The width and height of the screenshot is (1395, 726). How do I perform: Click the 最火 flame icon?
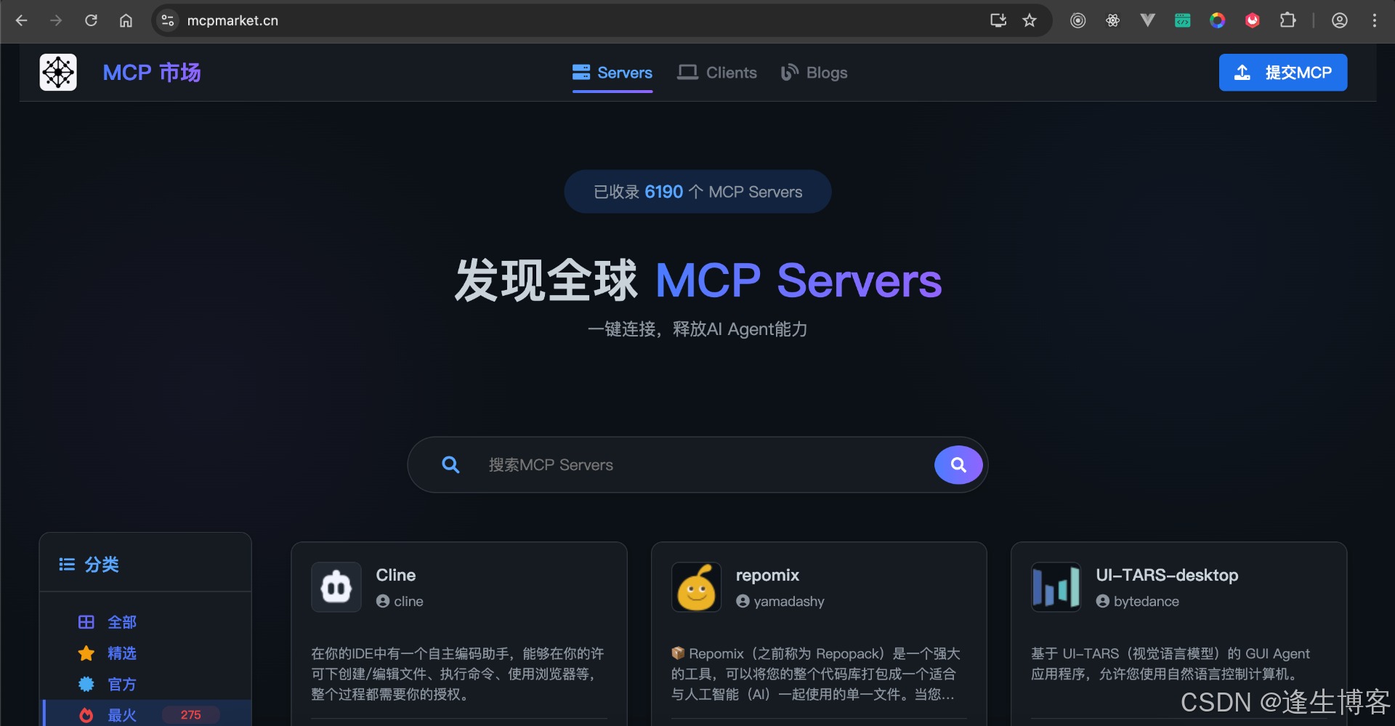[86, 715]
